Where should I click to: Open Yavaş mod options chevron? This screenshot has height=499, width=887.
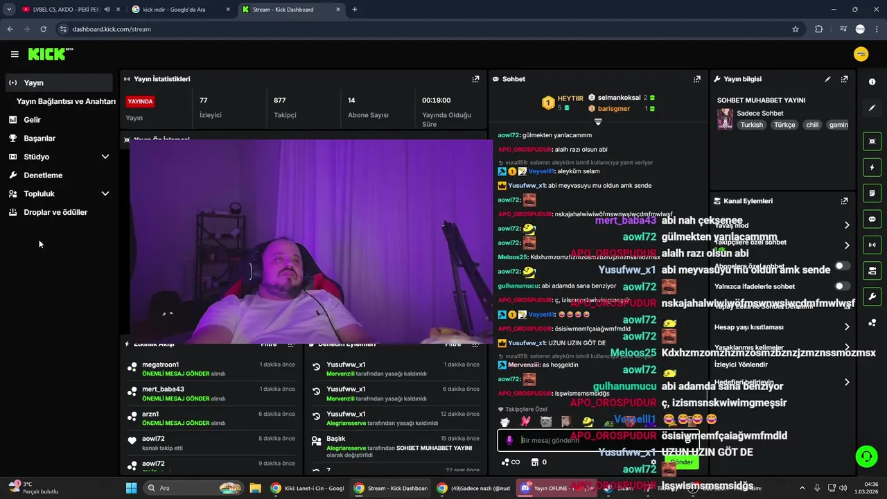[847, 225]
